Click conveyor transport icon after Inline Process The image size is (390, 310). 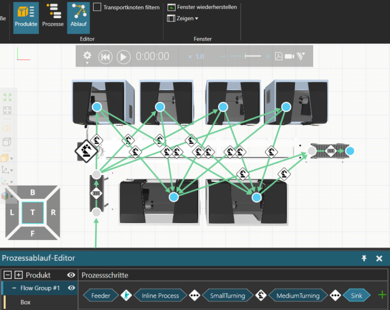[194, 296]
